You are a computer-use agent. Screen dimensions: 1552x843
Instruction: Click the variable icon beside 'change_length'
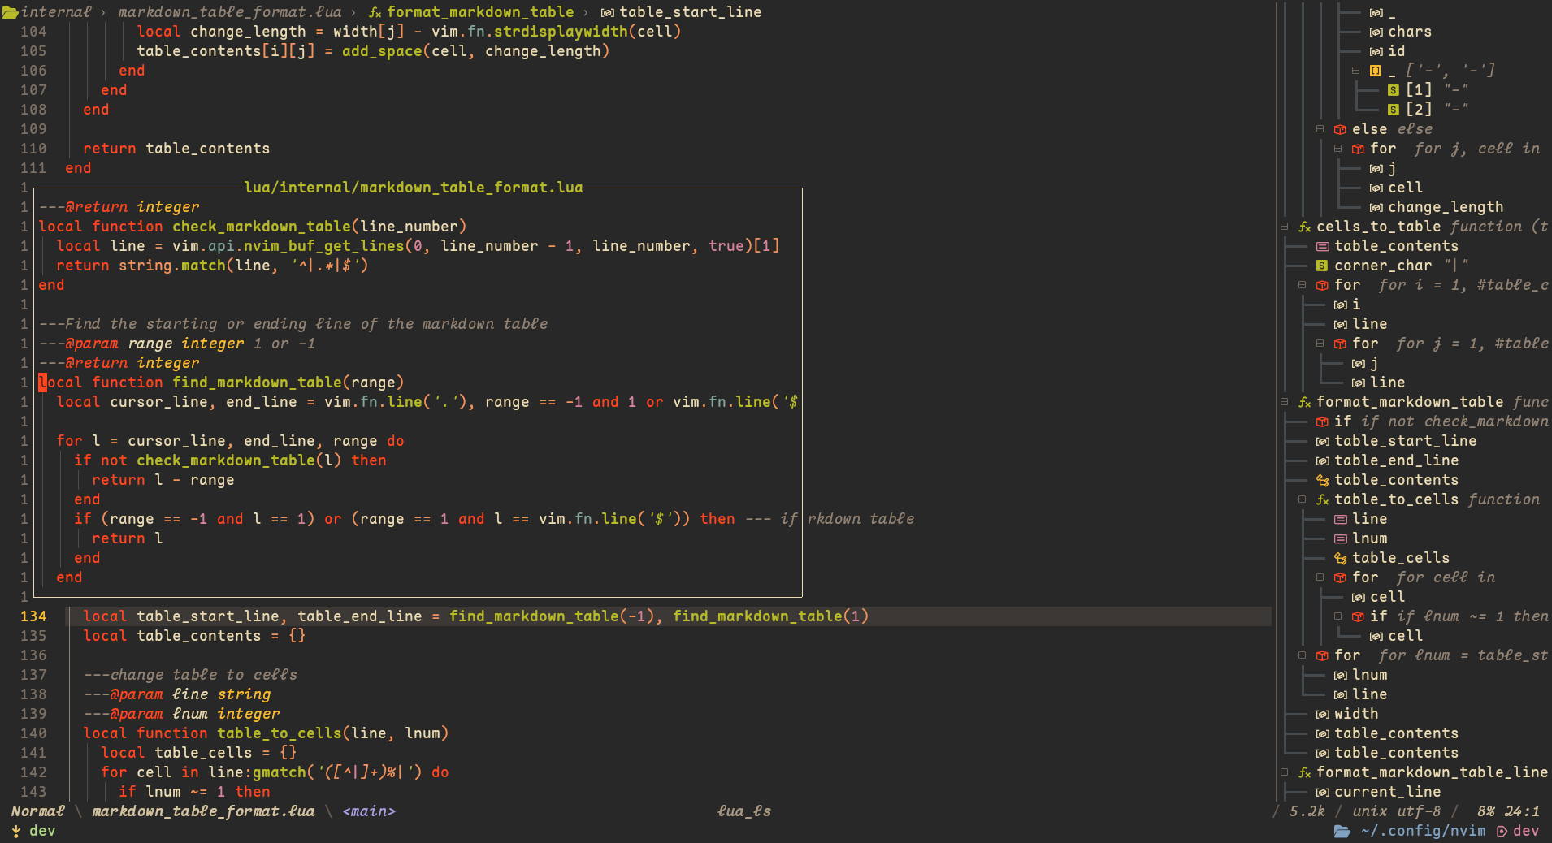point(1376,207)
